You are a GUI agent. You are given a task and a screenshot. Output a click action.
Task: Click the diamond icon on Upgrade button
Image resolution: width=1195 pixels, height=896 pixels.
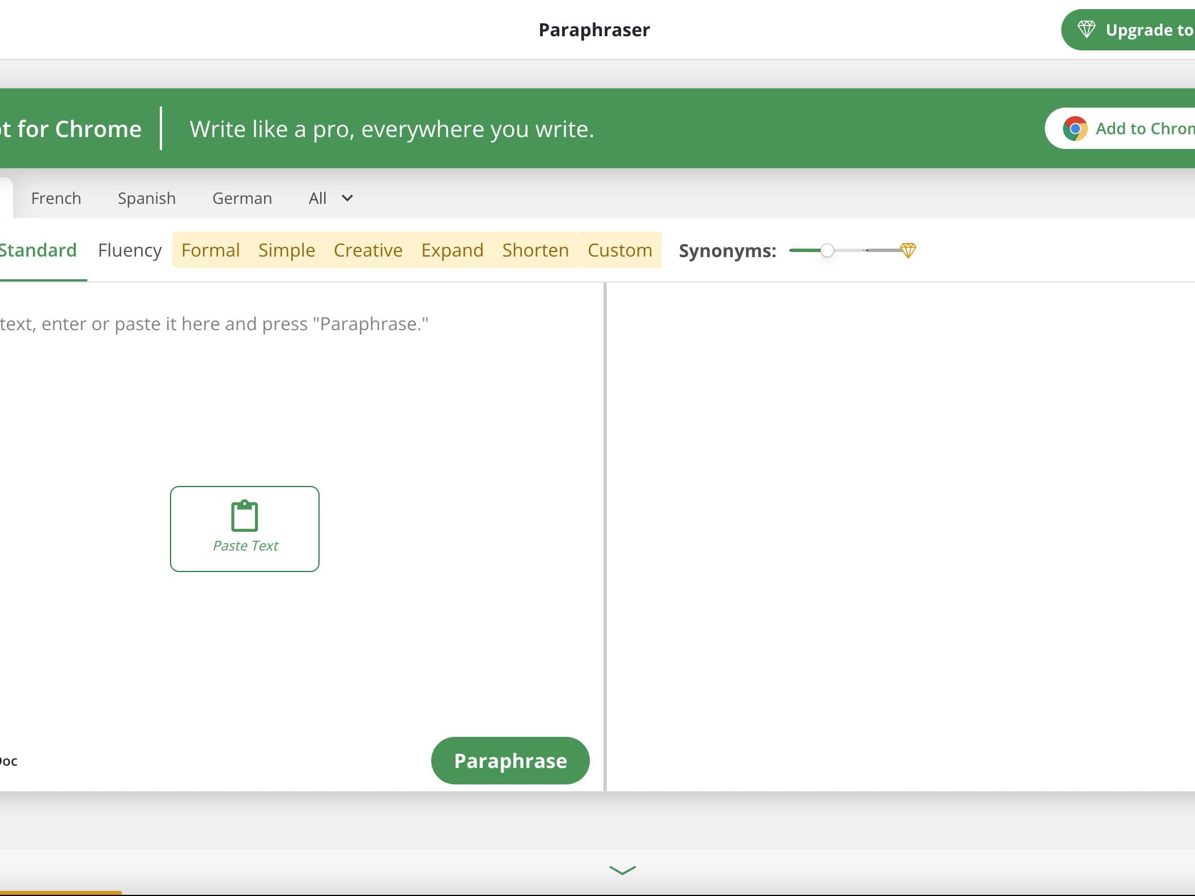pyautogui.click(x=1086, y=29)
